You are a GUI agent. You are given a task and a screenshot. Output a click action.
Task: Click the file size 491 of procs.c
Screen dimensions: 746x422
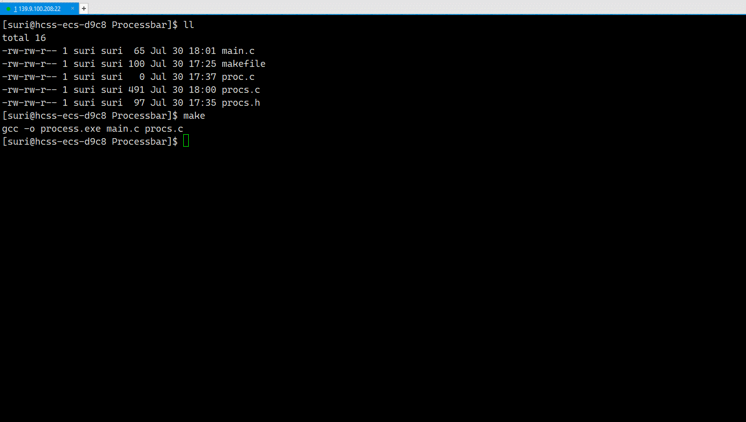136,90
